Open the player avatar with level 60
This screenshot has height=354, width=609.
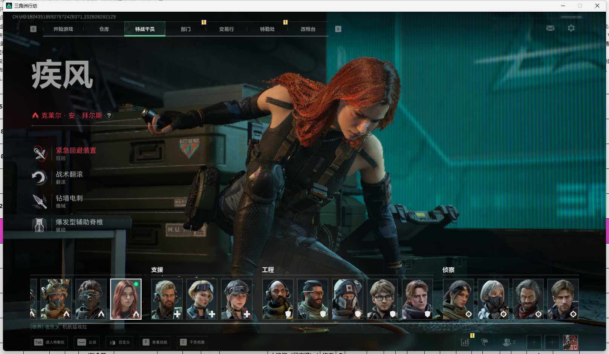[x=571, y=342]
